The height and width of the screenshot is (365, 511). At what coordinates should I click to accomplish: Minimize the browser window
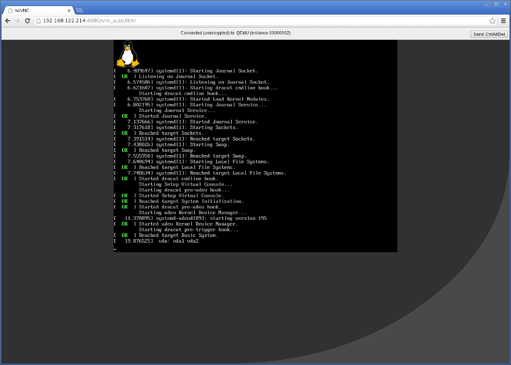click(x=487, y=4)
